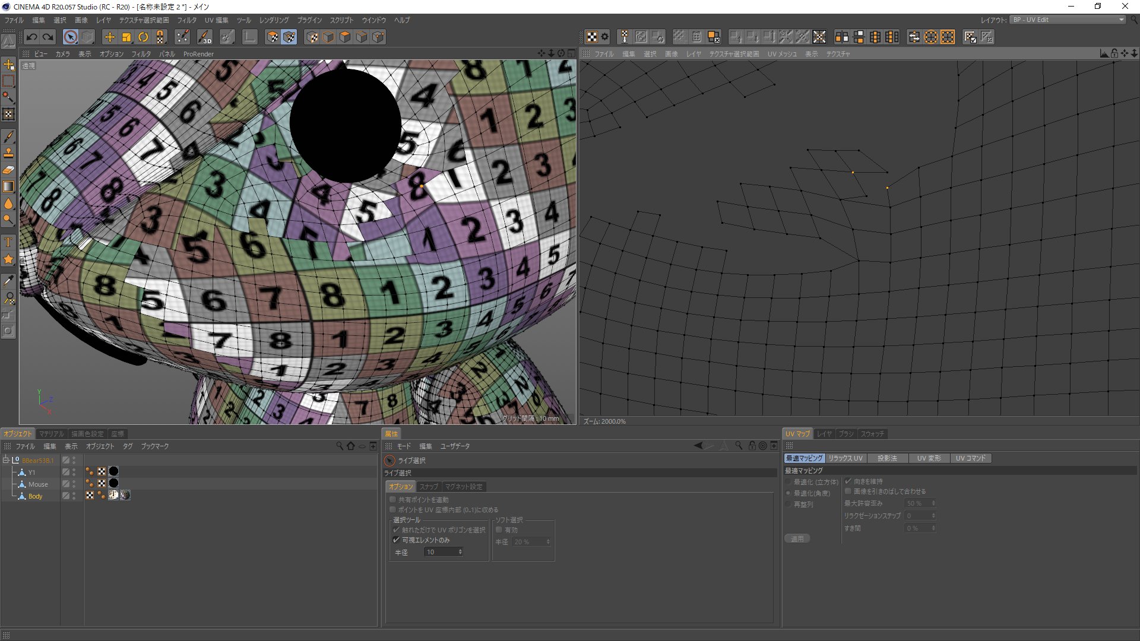This screenshot has height=641, width=1140.
Task: Click the Redo arrow icon
Action: [x=48, y=37]
